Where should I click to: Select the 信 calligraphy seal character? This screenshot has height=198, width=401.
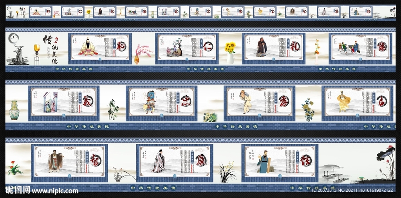click(x=306, y=160)
